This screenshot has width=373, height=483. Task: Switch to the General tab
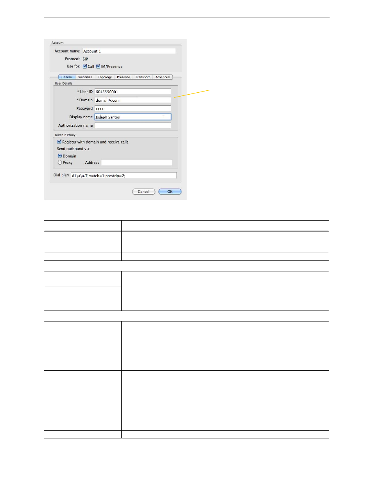coord(67,77)
